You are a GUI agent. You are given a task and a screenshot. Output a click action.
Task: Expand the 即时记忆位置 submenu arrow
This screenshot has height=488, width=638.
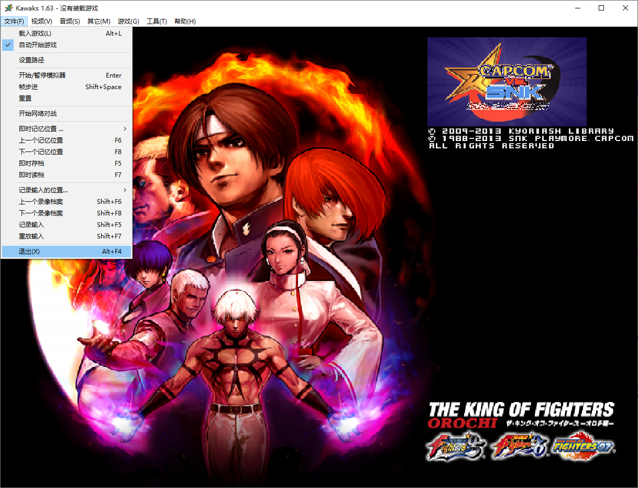[x=125, y=129]
